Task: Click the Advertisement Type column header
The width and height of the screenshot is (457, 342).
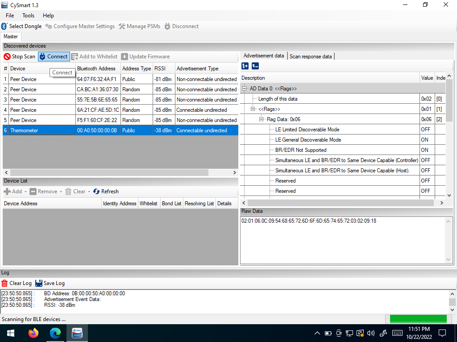Action: coord(207,69)
